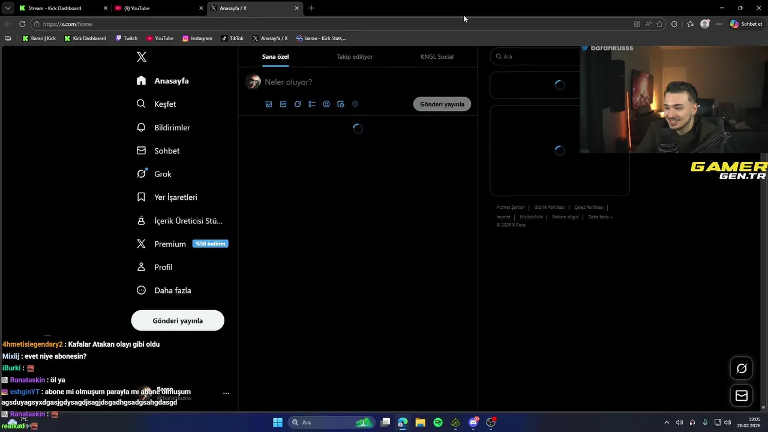Open the favorites list icon
768x432 pixels.
click(x=691, y=24)
